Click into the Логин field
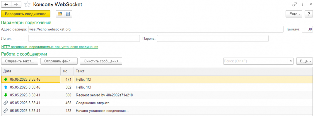Screen dimensions: 314x116 [84, 38]
